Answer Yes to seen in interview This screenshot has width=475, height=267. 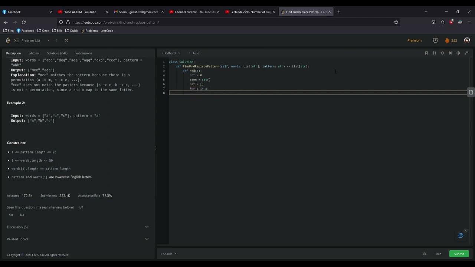click(x=11, y=215)
